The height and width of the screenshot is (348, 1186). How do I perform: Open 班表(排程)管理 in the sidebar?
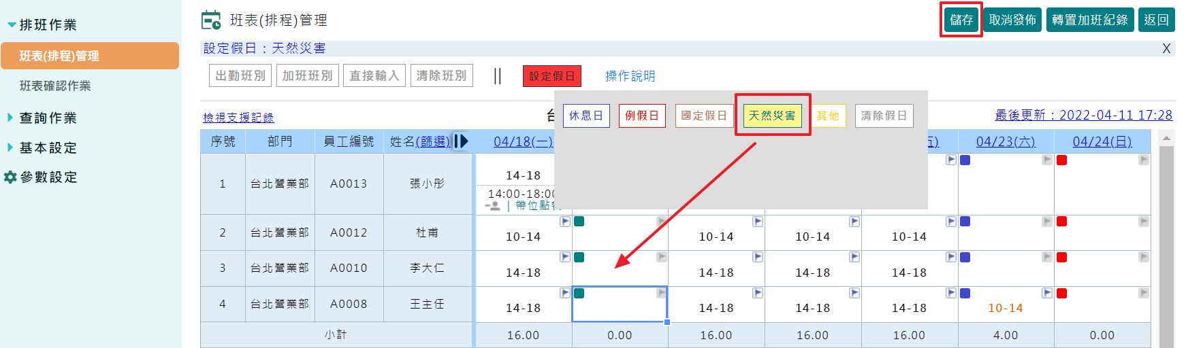point(90,56)
